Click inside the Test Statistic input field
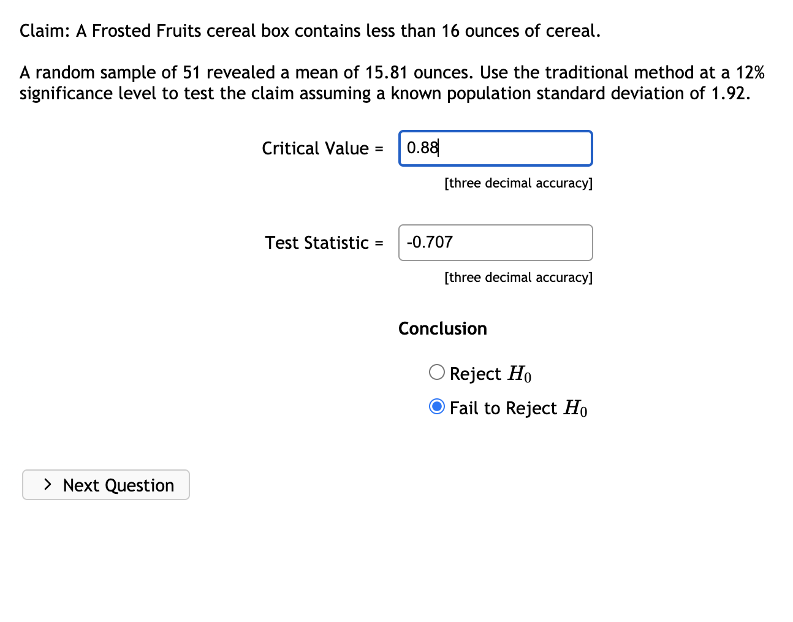 coord(495,242)
